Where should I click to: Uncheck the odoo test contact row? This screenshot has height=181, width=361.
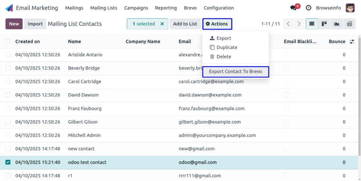[8, 162]
